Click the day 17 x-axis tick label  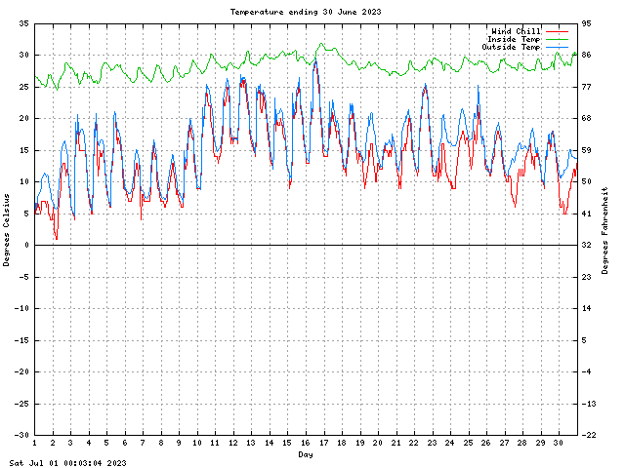[x=323, y=443]
